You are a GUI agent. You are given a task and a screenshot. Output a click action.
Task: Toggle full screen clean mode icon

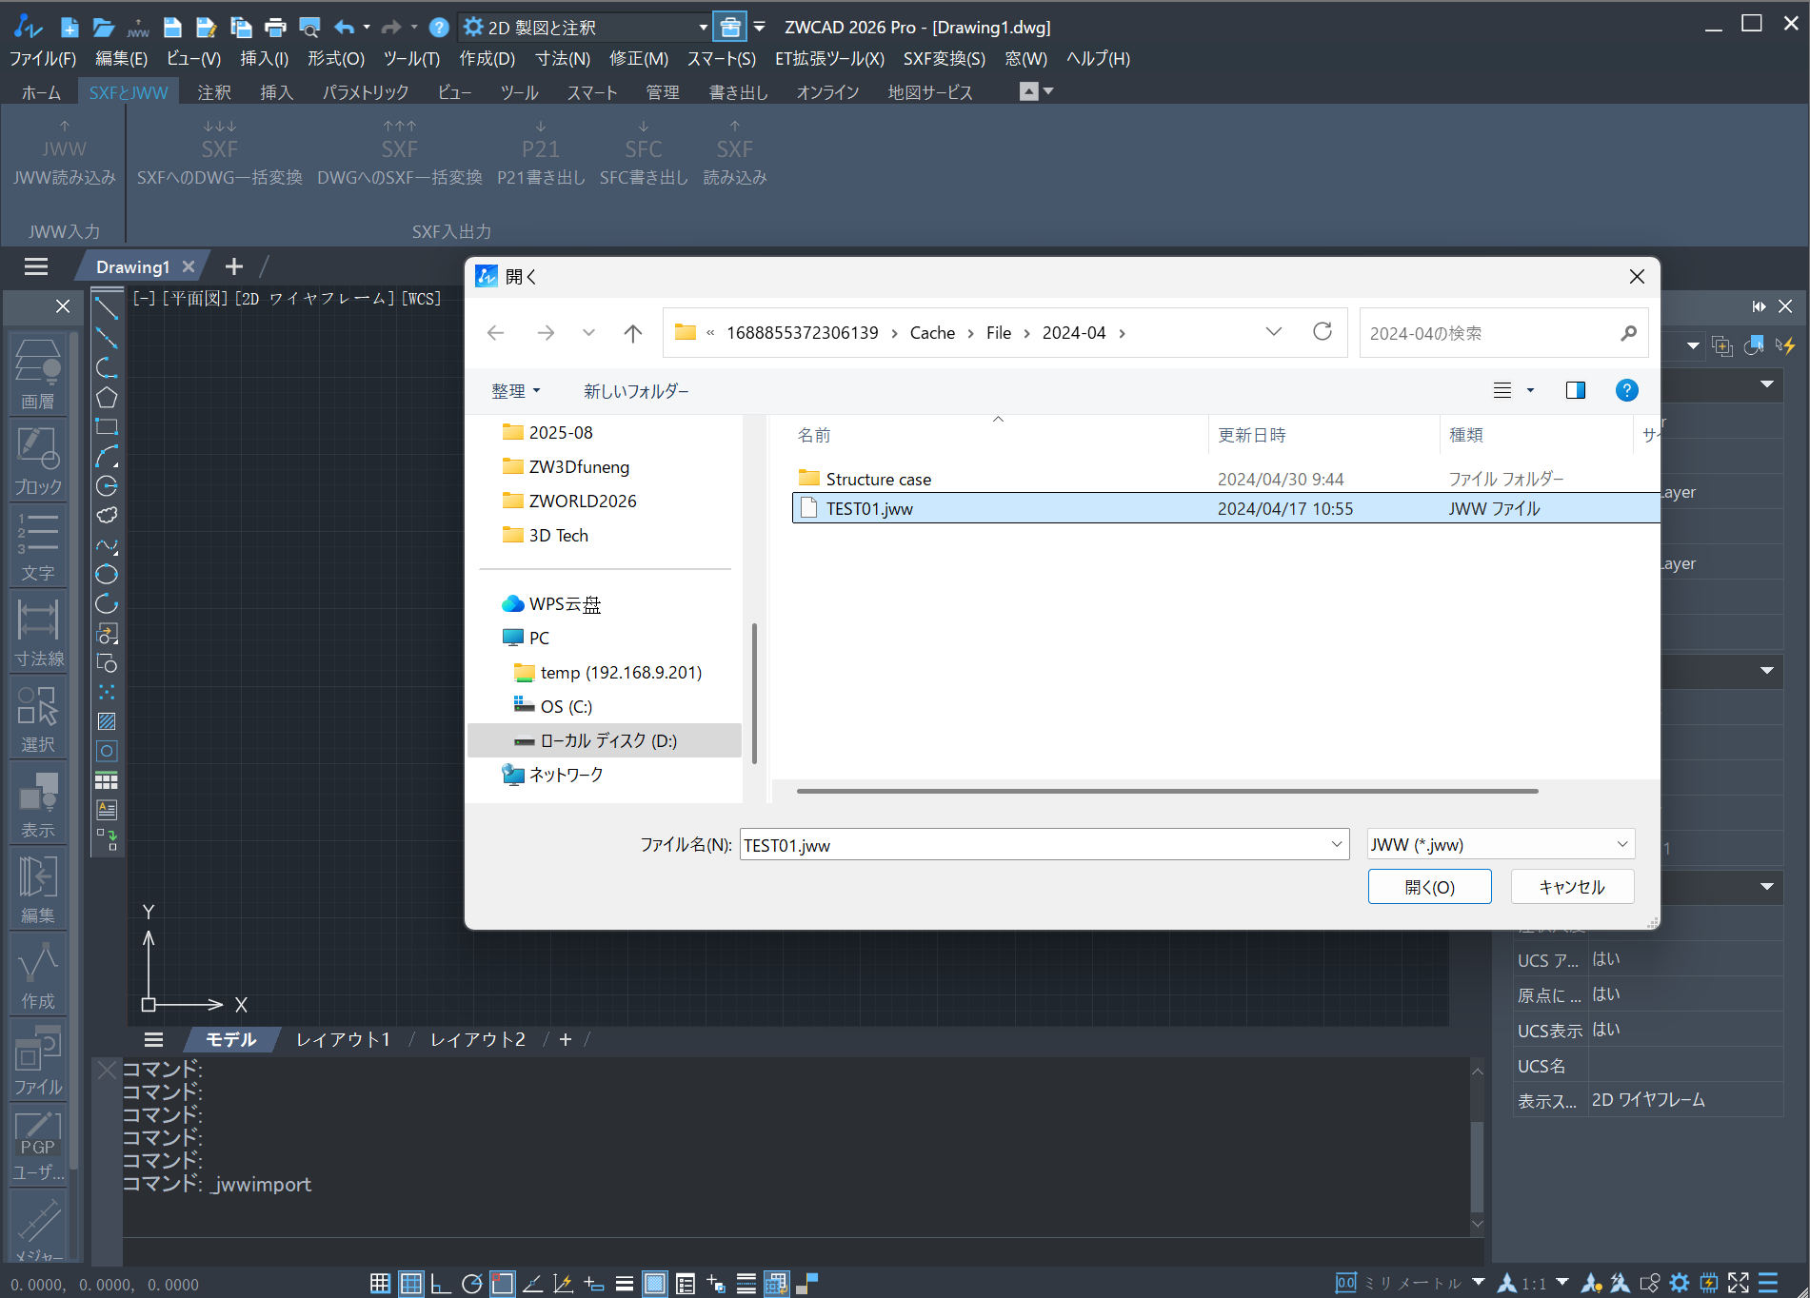point(1739,1283)
